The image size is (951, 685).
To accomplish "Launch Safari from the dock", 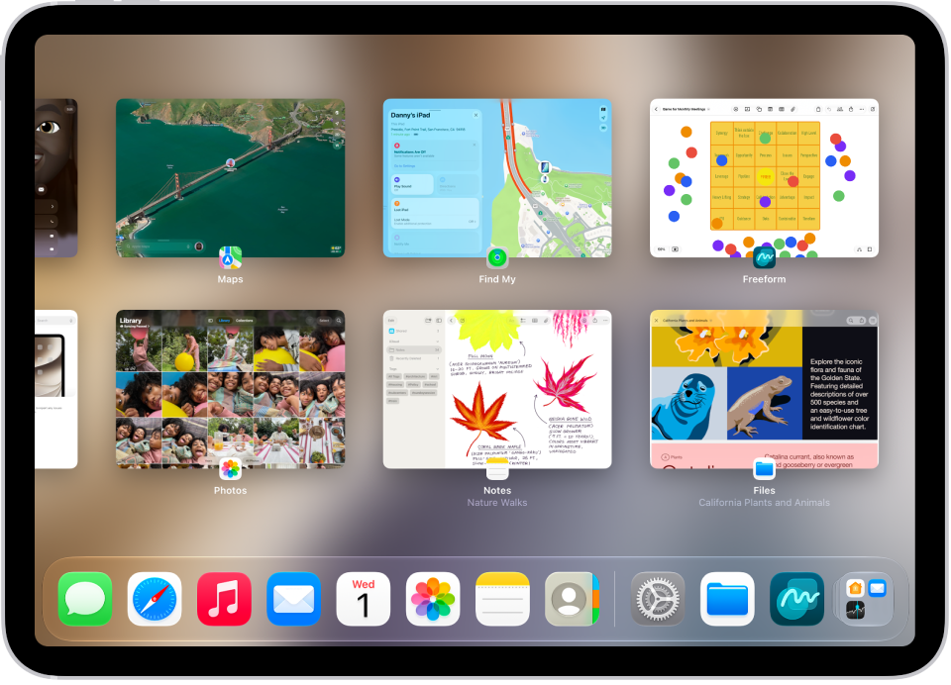I will (x=155, y=599).
